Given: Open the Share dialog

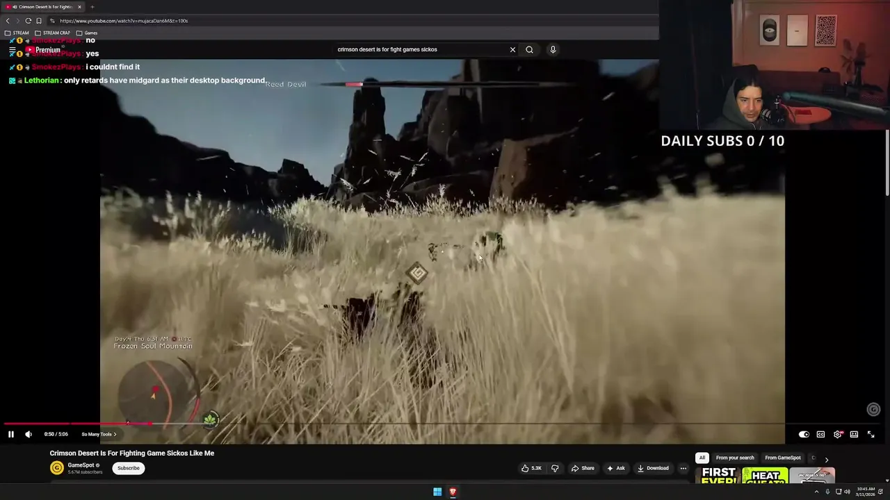Looking at the screenshot, I should tap(583, 468).
